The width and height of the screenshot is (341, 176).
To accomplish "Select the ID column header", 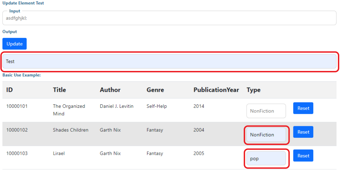I will click(x=10, y=90).
